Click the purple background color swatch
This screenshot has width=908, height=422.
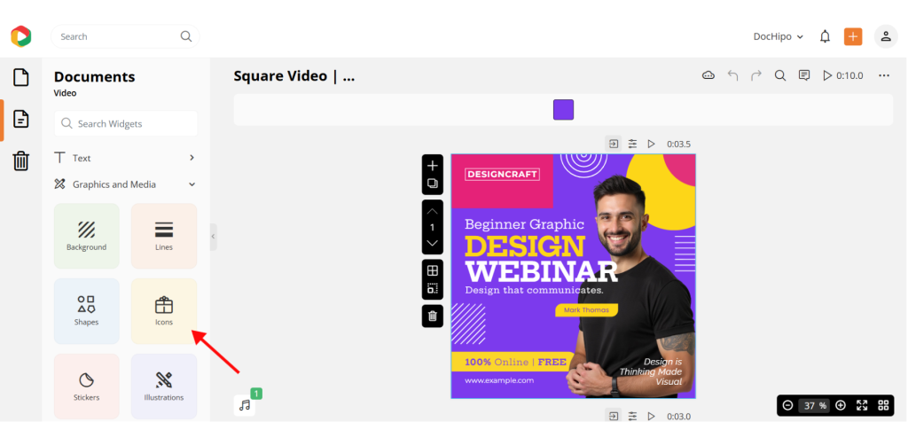[x=563, y=109]
